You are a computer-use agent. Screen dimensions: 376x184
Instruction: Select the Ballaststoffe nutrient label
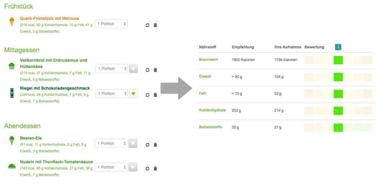coord(210,127)
